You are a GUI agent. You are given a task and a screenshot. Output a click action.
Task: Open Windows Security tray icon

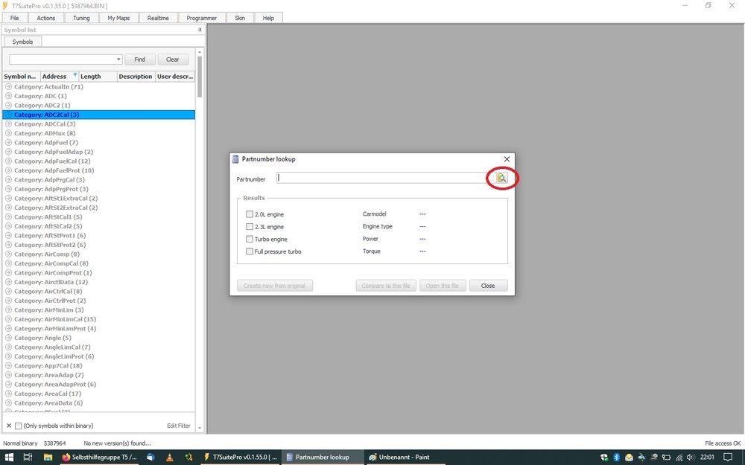click(x=604, y=458)
